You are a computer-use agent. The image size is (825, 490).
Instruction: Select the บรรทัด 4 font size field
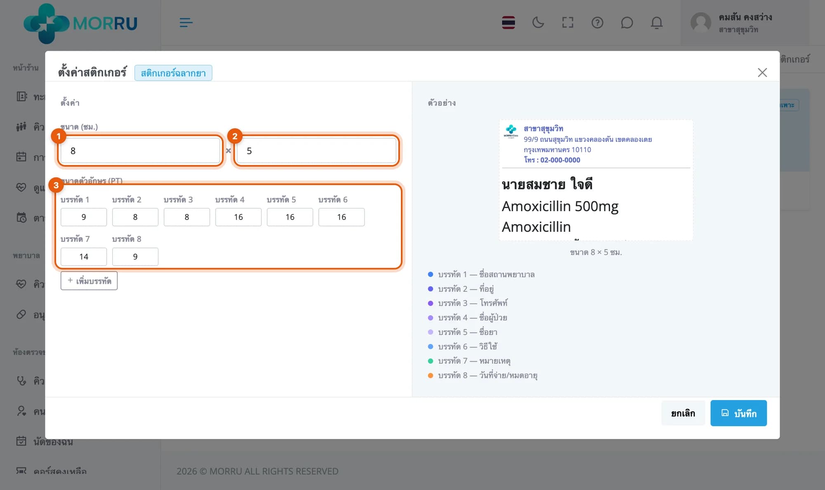(x=238, y=217)
